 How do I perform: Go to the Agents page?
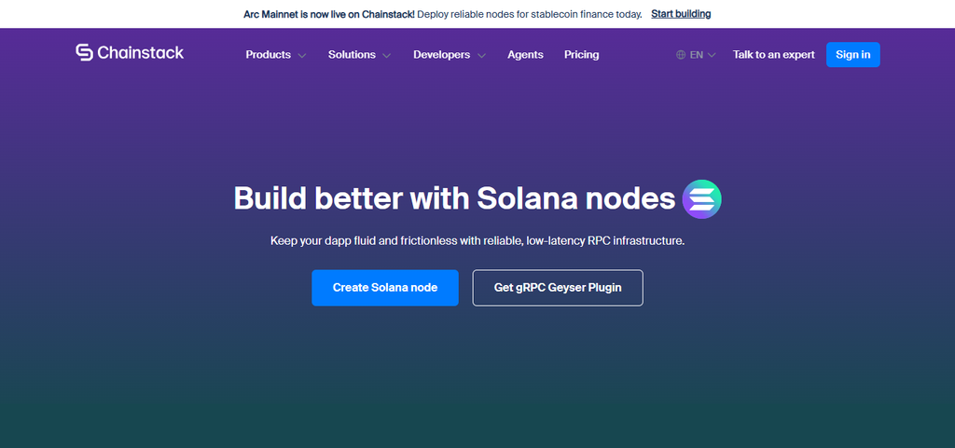pos(525,55)
